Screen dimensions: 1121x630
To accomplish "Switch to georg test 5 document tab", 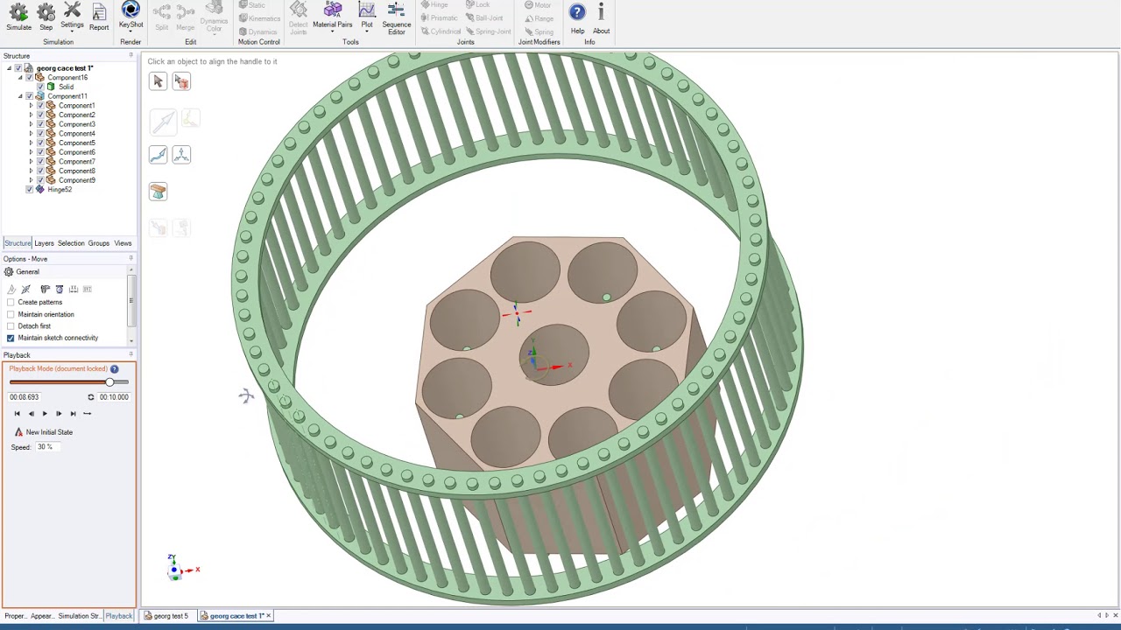I will [x=167, y=616].
